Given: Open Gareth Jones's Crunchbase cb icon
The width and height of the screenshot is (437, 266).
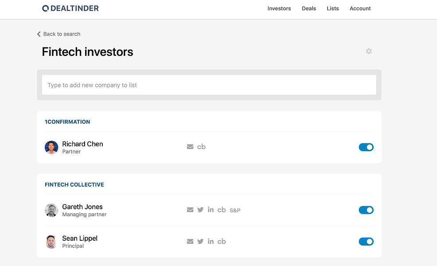Looking at the screenshot, I should (x=222, y=210).
